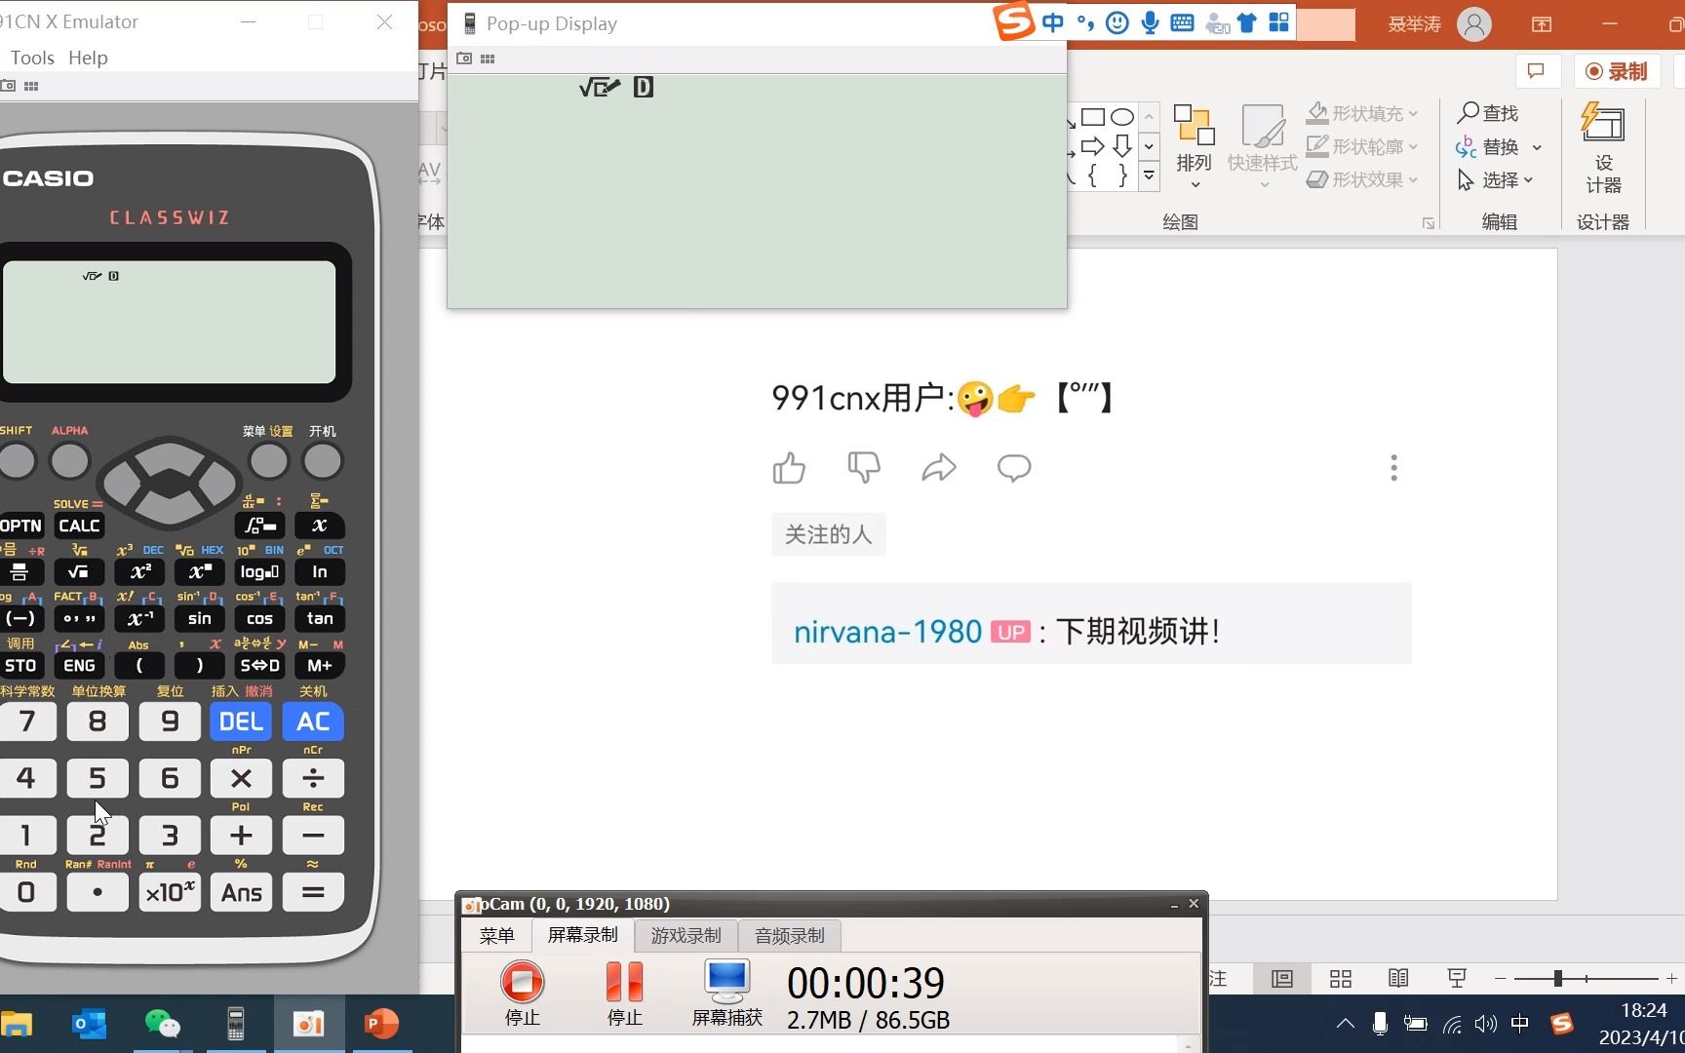Image resolution: width=1685 pixels, height=1053 pixels.
Task: Open the PowerPoint taskbar icon
Action: coord(381,1024)
